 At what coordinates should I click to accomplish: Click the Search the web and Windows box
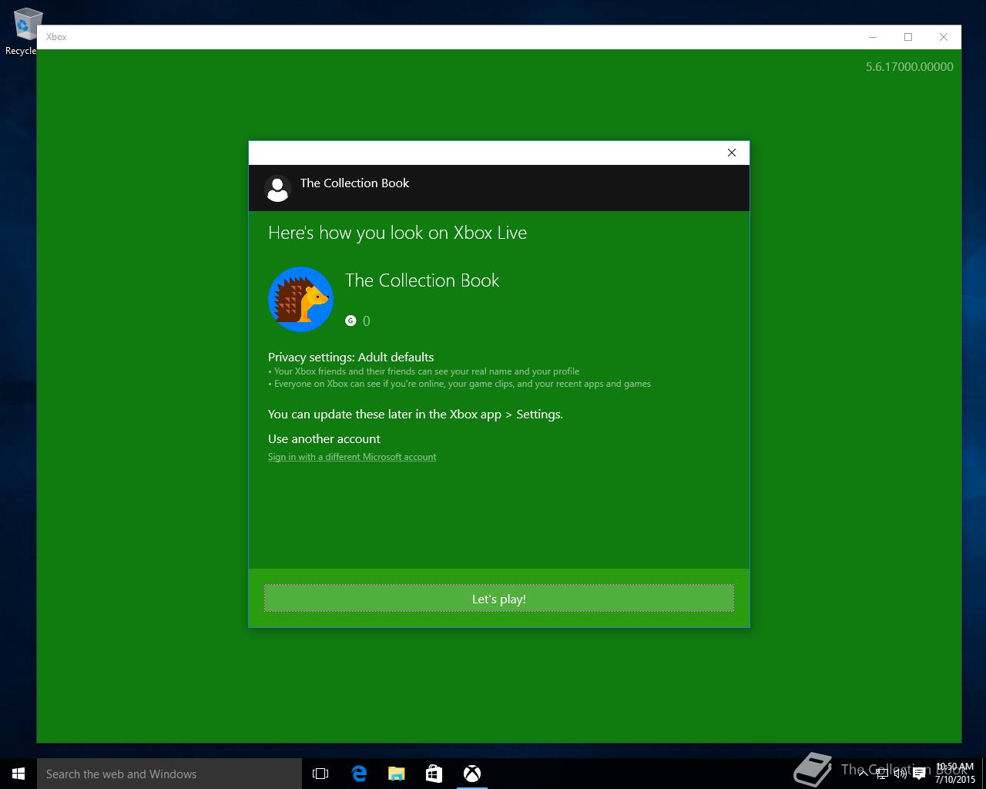click(x=169, y=774)
